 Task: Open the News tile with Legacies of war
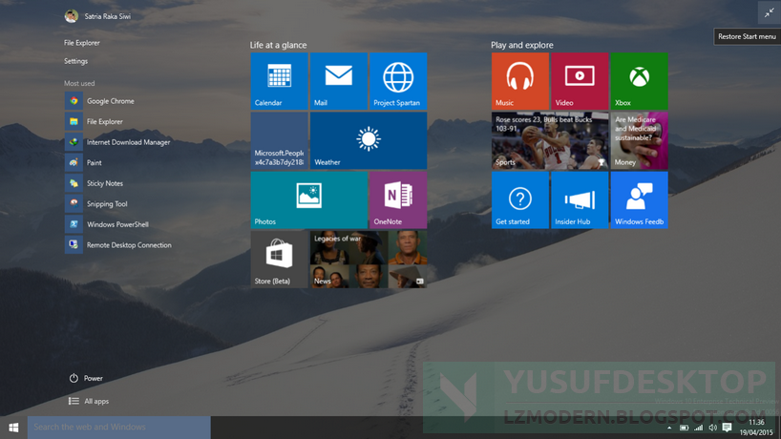[369, 260]
